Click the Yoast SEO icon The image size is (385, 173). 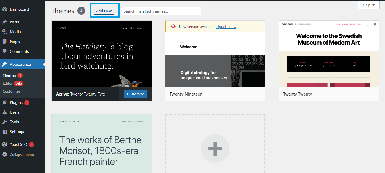point(5,144)
